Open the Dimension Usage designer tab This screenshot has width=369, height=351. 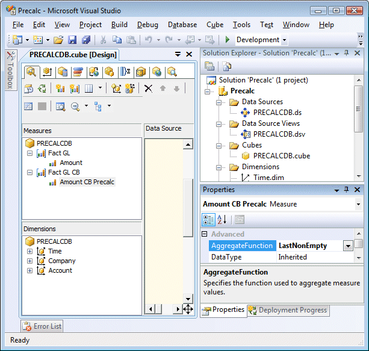point(48,72)
